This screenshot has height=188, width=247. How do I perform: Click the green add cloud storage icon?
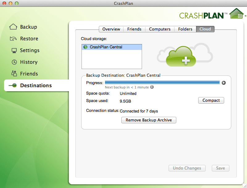click(x=181, y=56)
